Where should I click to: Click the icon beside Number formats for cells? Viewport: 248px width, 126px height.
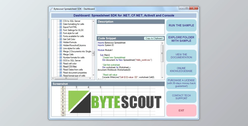click(61, 57)
